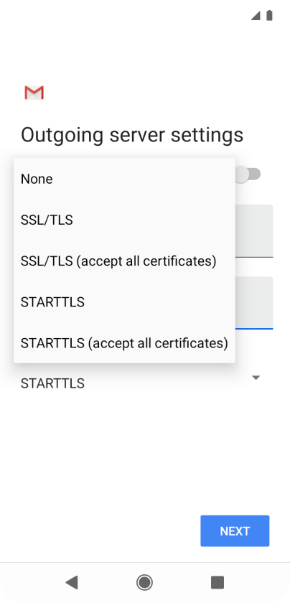Screen dimensions: 290x603
Task: Go back using the triangle navigation icon
Action: (72, 582)
